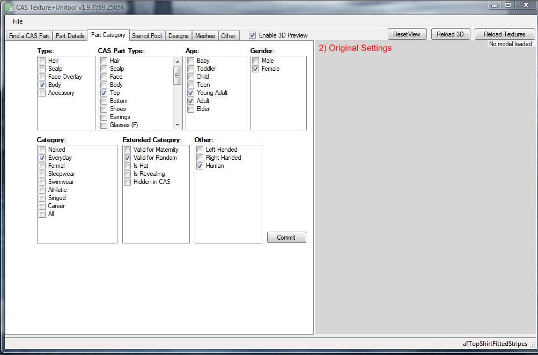Click Reload Textures button

pos(504,34)
